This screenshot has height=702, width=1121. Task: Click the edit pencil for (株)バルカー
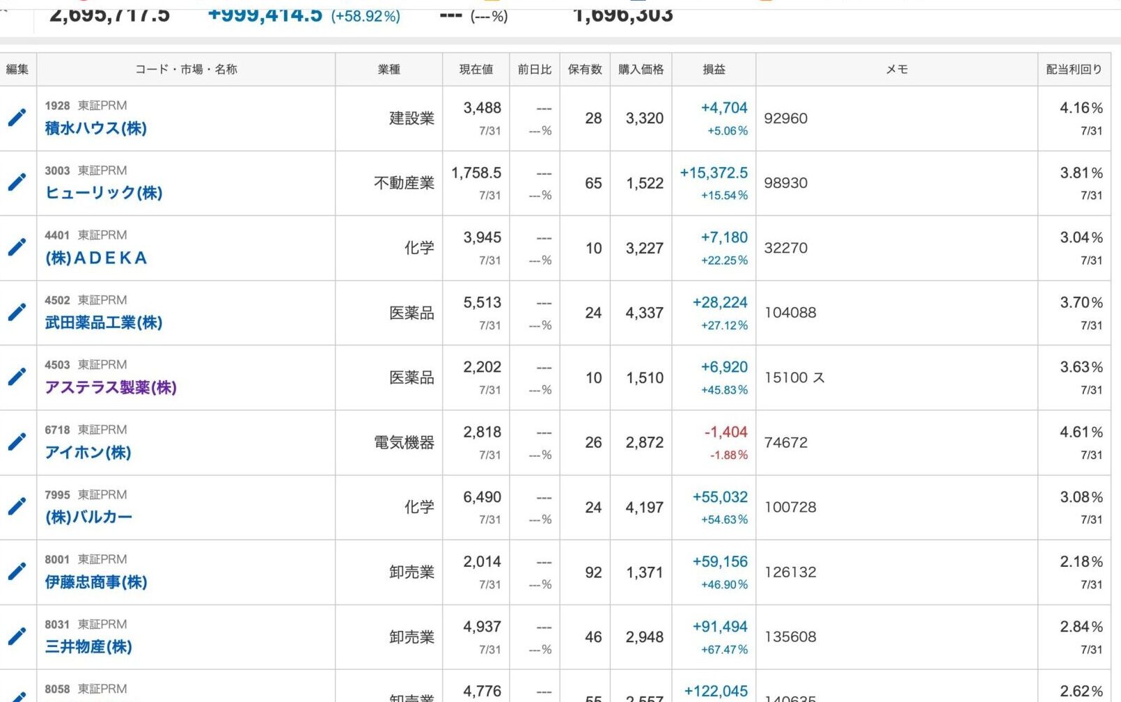(x=17, y=506)
